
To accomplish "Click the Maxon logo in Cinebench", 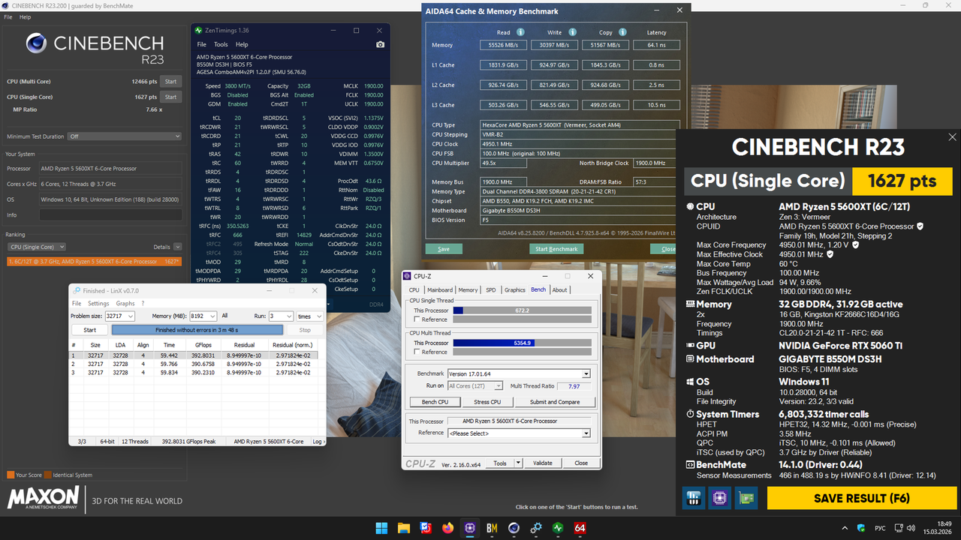I will pyautogui.click(x=43, y=499).
